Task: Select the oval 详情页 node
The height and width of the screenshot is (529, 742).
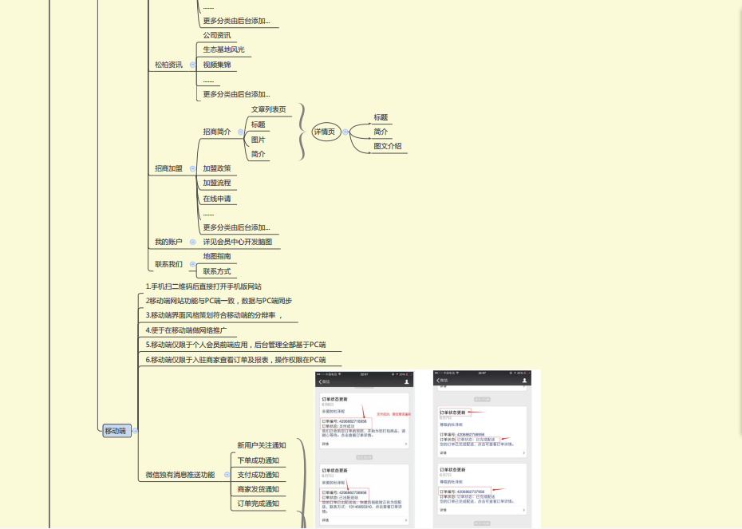Action: click(x=324, y=132)
